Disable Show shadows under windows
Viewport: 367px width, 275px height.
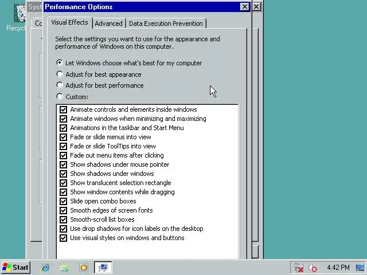[x=63, y=174]
